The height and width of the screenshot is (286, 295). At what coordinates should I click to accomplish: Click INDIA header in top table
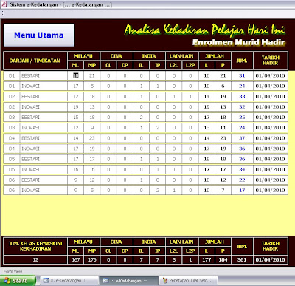click(x=149, y=56)
